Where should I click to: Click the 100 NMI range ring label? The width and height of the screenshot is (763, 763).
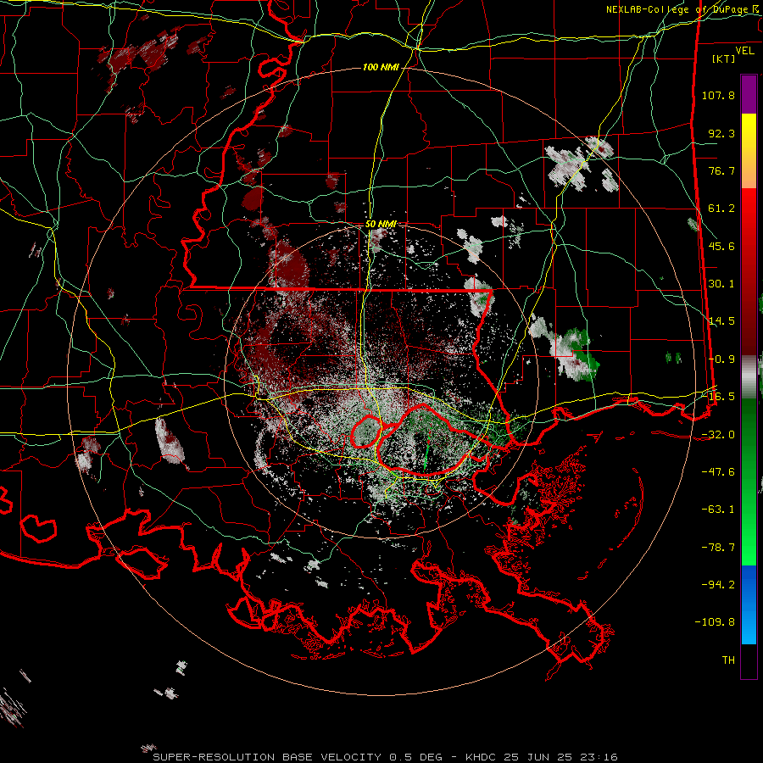[381, 67]
